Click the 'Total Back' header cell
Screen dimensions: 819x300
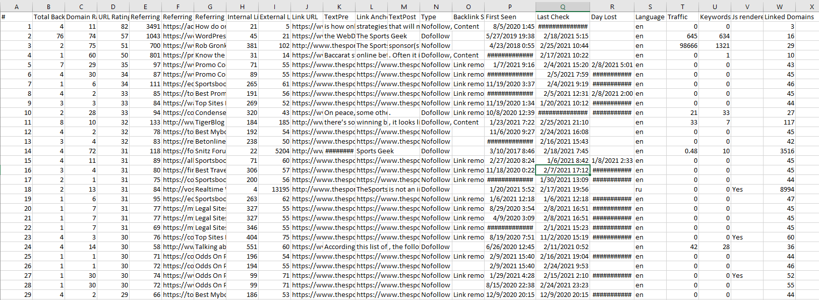[x=49, y=17]
